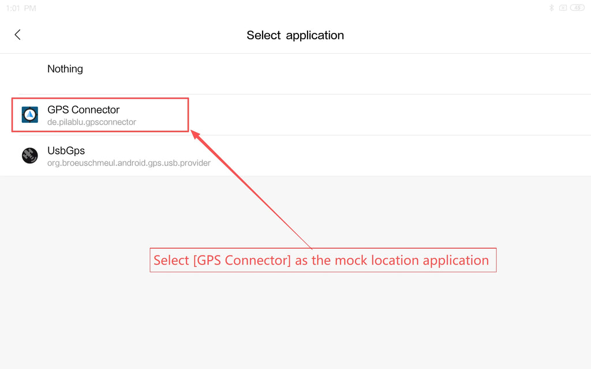This screenshot has width=591, height=369.
Task: Tap the Bluetooth status bar icon
Action: click(551, 7)
